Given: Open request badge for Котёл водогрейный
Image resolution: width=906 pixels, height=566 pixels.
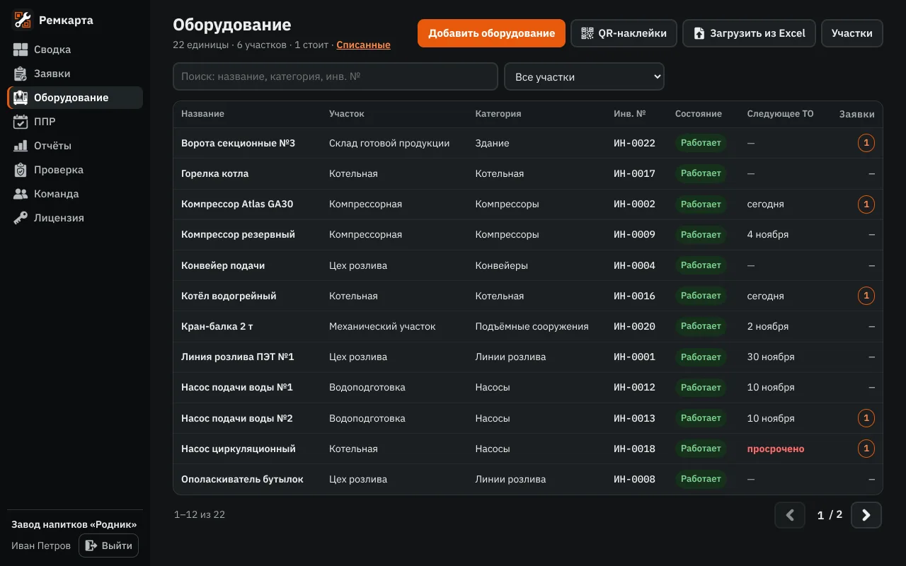Looking at the screenshot, I should coord(866,296).
